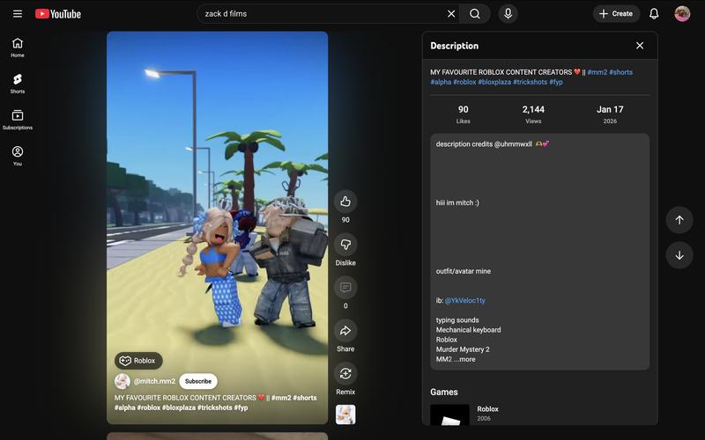Screen dimensions: 705x440
Task: Go to the previous Short with up arrow
Action: [x=679, y=220]
